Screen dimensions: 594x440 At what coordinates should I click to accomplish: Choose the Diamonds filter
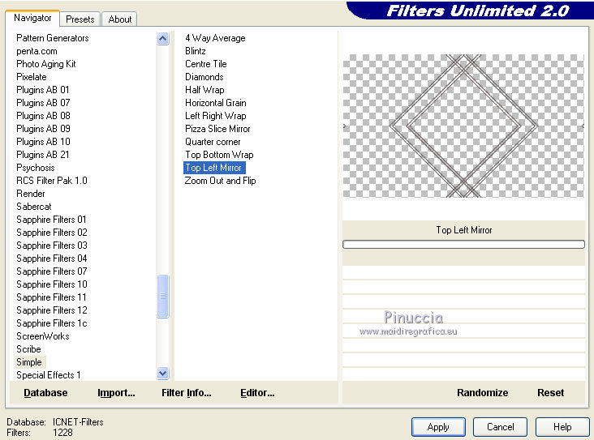coord(204,77)
